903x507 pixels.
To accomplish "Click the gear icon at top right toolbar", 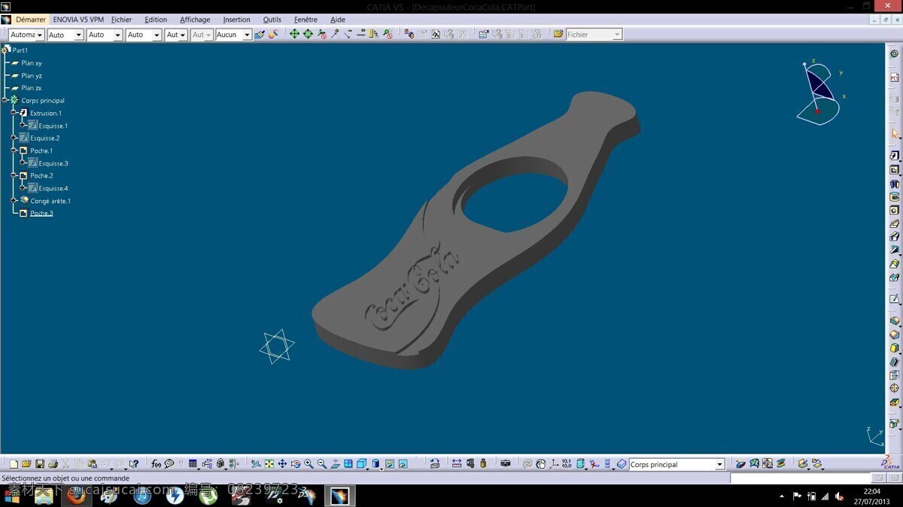I will pos(895,53).
